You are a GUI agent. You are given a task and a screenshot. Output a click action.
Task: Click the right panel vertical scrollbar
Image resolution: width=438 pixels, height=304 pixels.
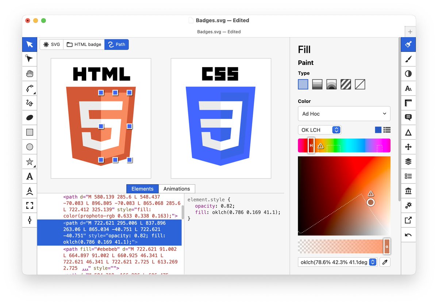pyautogui.click(x=399, y=119)
